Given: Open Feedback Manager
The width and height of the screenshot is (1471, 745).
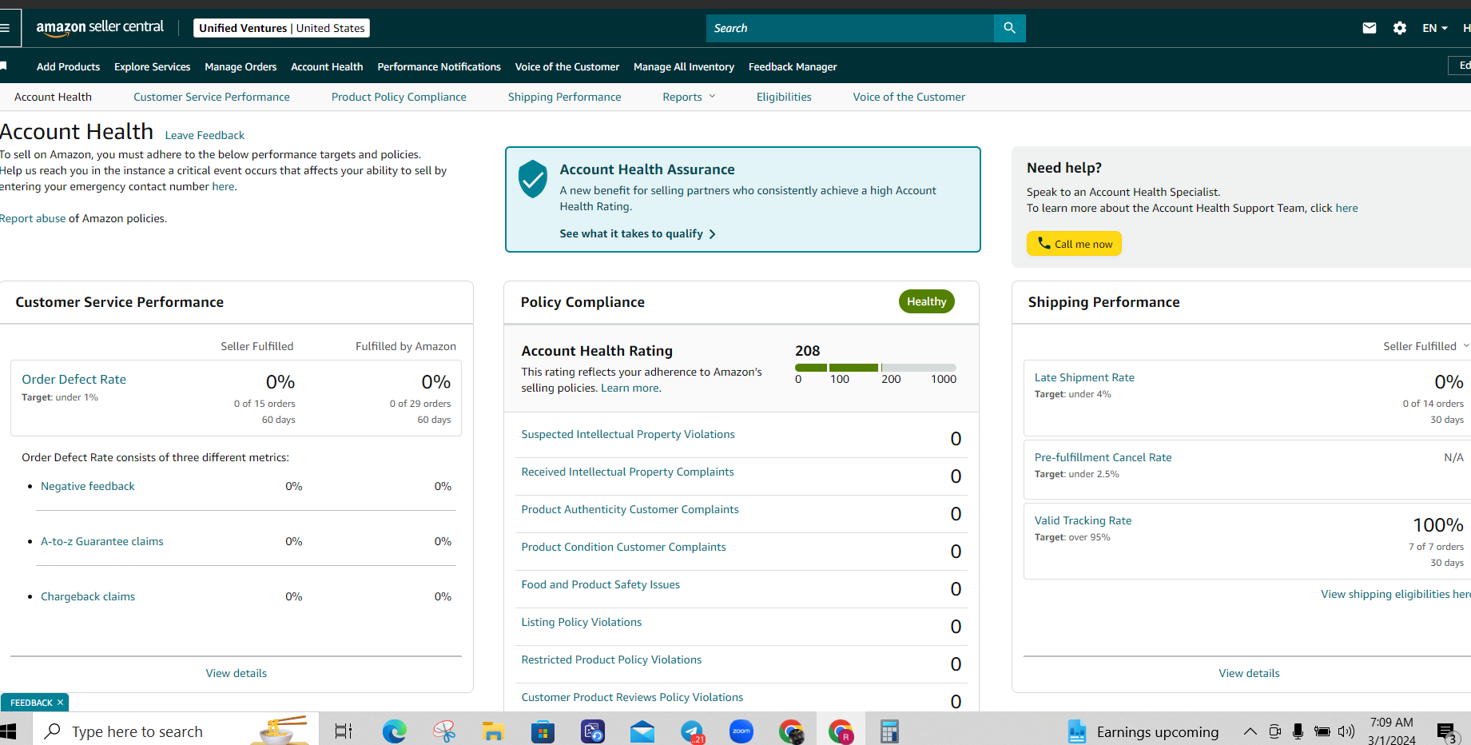Looking at the screenshot, I should tap(793, 66).
